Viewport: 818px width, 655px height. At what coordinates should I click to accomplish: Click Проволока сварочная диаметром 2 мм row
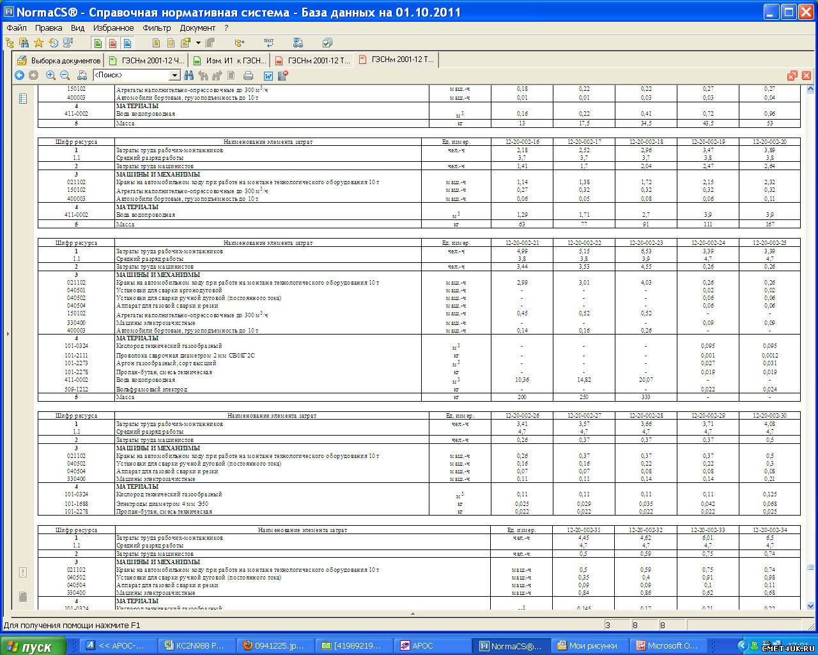(419, 355)
